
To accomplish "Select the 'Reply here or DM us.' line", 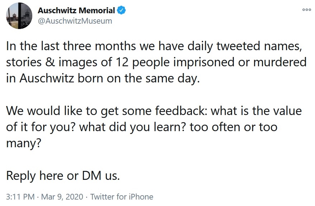I will 63,176.
